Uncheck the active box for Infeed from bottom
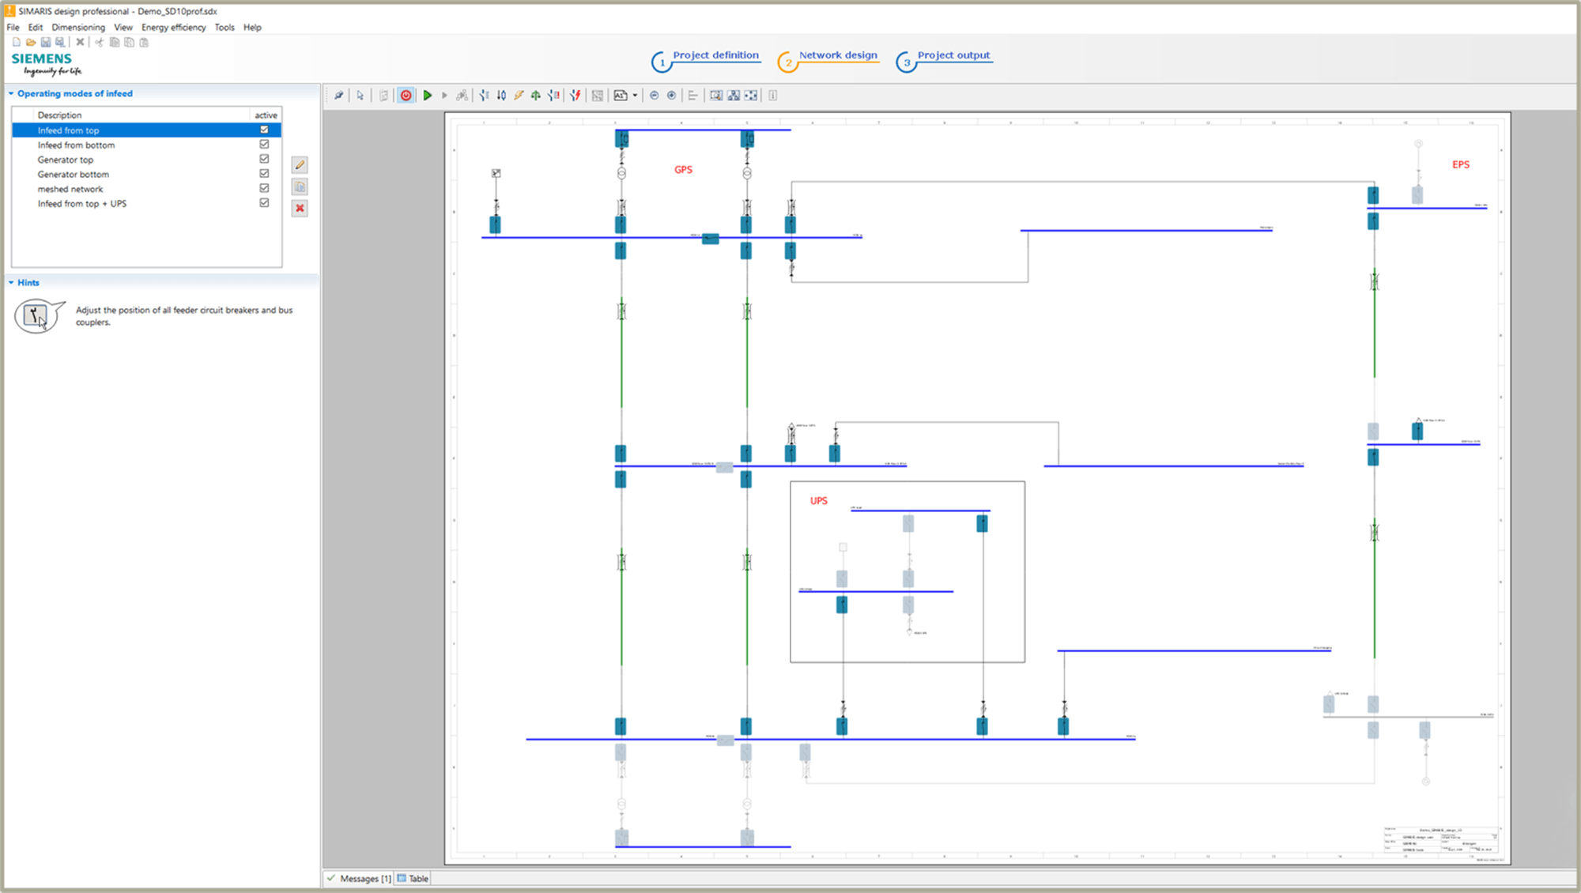Image resolution: width=1581 pixels, height=893 pixels. [264, 145]
